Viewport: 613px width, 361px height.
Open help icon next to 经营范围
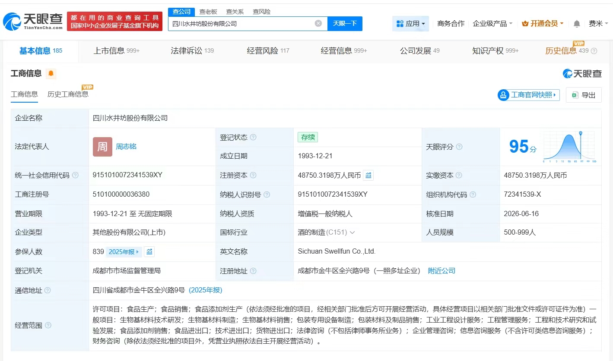(x=48, y=325)
